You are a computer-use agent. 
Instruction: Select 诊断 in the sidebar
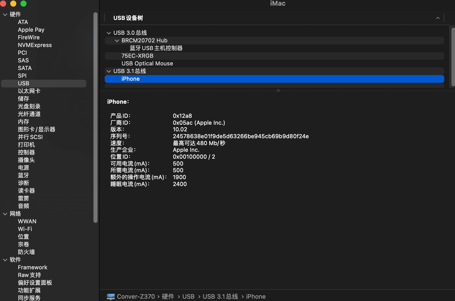(x=23, y=183)
